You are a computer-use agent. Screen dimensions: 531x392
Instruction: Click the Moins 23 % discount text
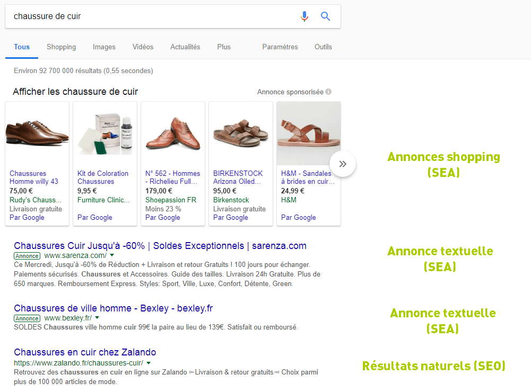tap(163, 209)
